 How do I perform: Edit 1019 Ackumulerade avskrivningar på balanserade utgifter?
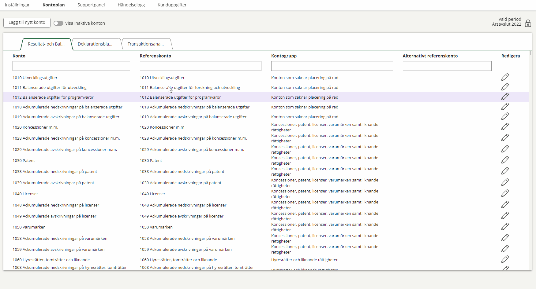tap(505, 116)
